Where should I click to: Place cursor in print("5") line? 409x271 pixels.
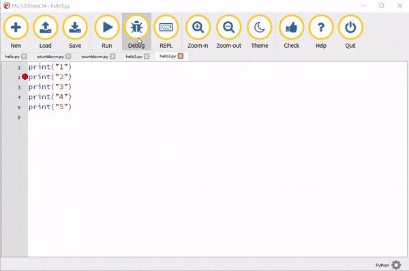click(x=50, y=106)
